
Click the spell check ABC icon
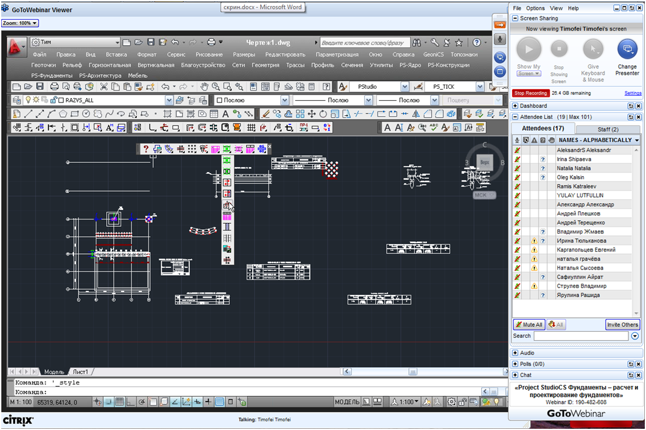click(434, 128)
